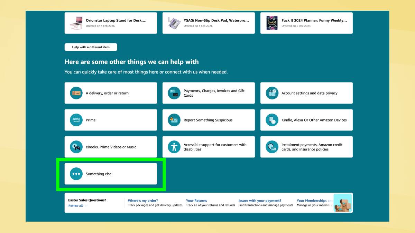
Task: Open Where's my order? link
Action: click(143, 201)
